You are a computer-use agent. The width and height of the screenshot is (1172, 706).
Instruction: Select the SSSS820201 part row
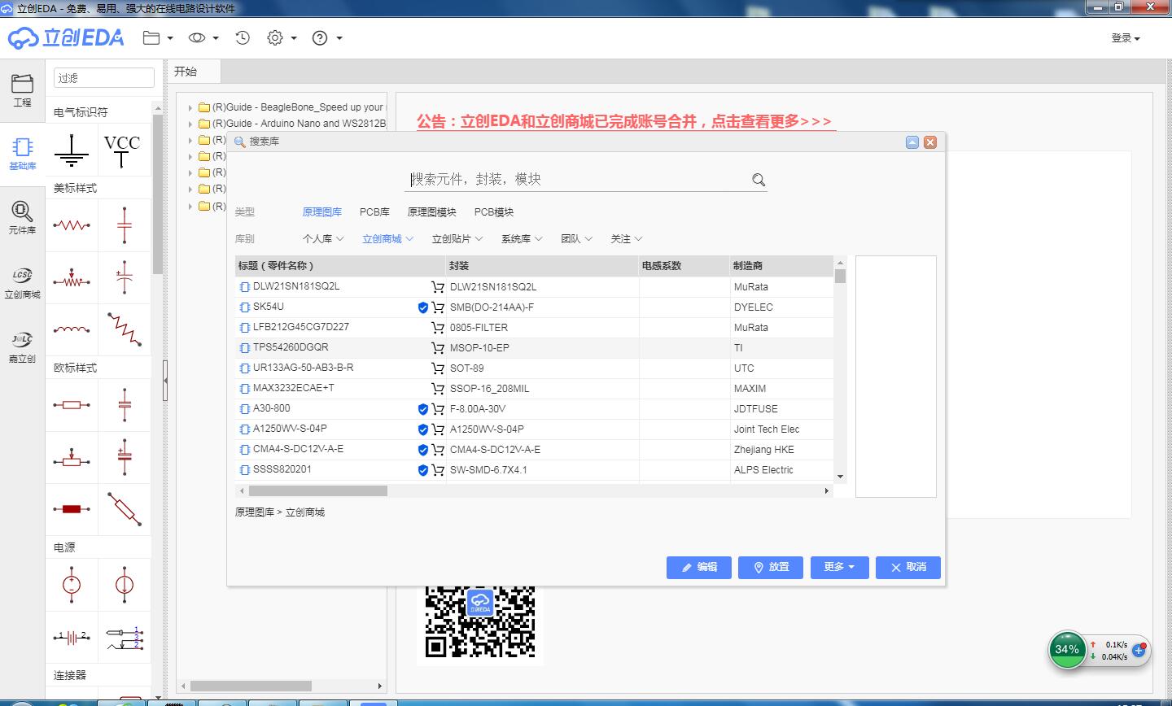pyautogui.click(x=534, y=470)
